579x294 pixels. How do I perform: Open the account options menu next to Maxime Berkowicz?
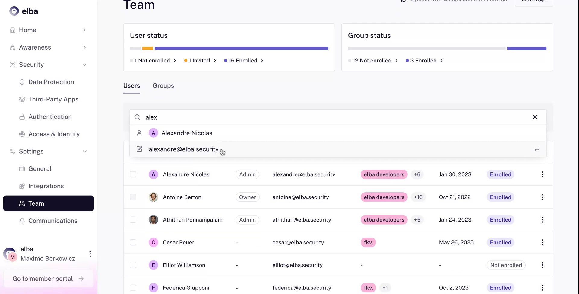90,254
